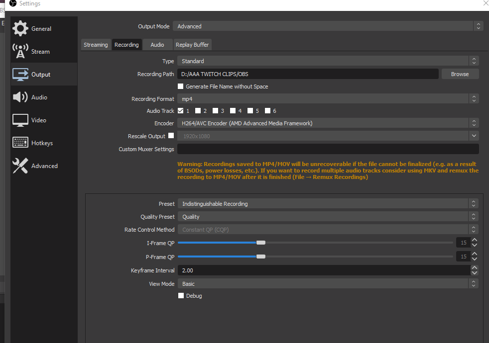Open Audio settings speaker icon
489x343 pixels.
click(x=20, y=97)
